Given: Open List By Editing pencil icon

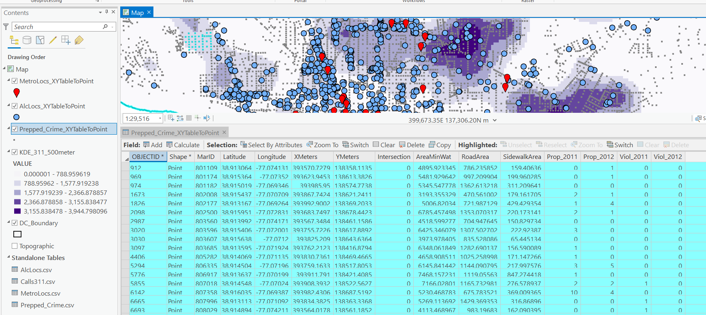Looking at the screenshot, I should click(x=53, y=40).
